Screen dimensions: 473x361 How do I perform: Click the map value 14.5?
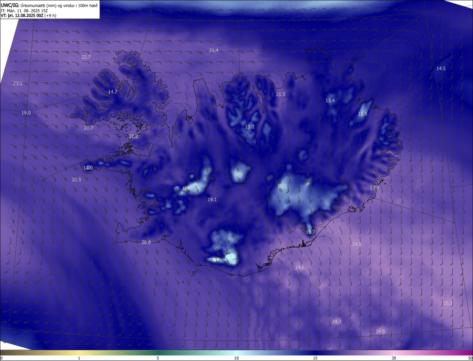coord(441,69)
